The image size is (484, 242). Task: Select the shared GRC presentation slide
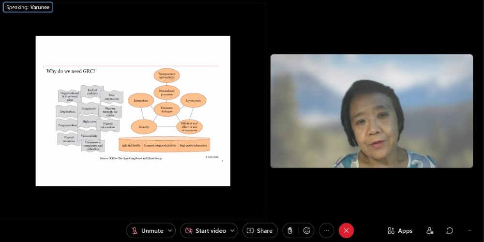(133, 111)
